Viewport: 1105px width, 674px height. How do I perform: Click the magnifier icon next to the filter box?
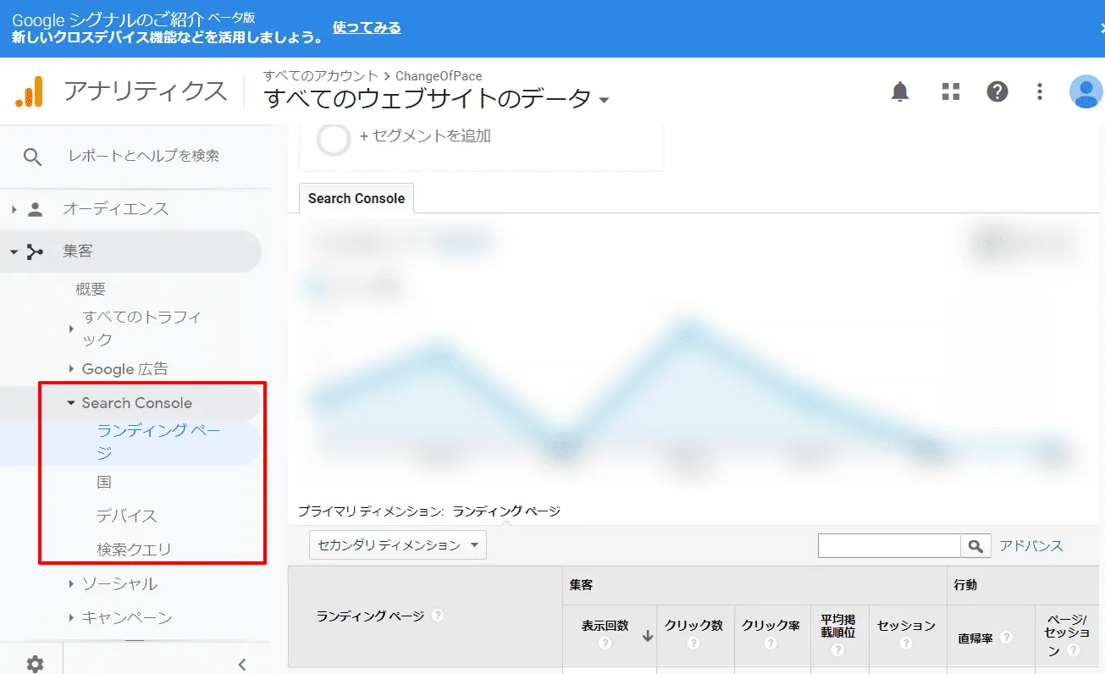click(x=975, y=545)
